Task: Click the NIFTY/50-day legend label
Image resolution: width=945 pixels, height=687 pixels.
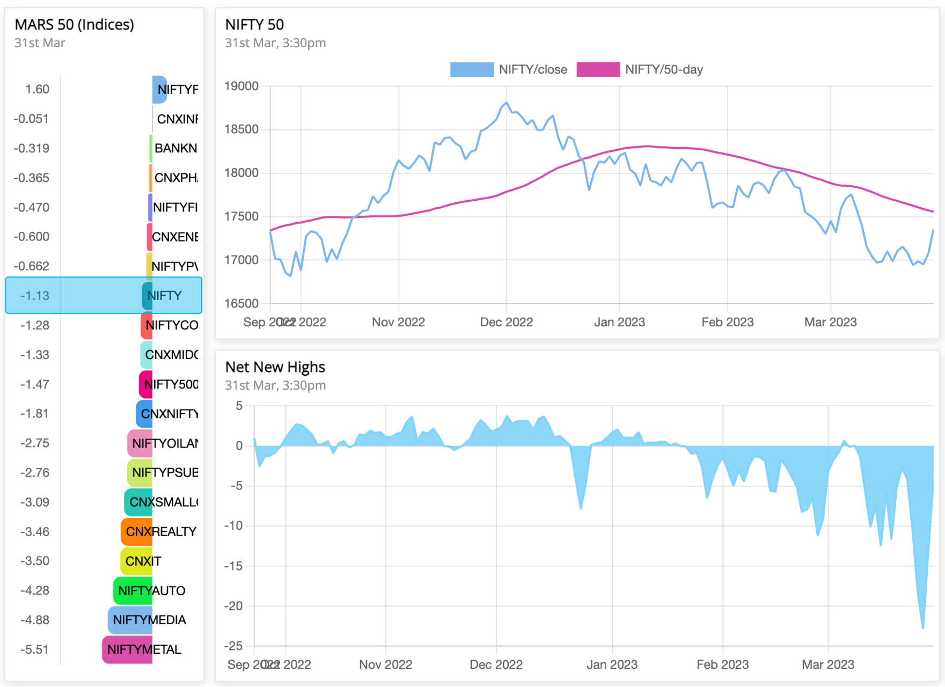Action: click(664, 70)
